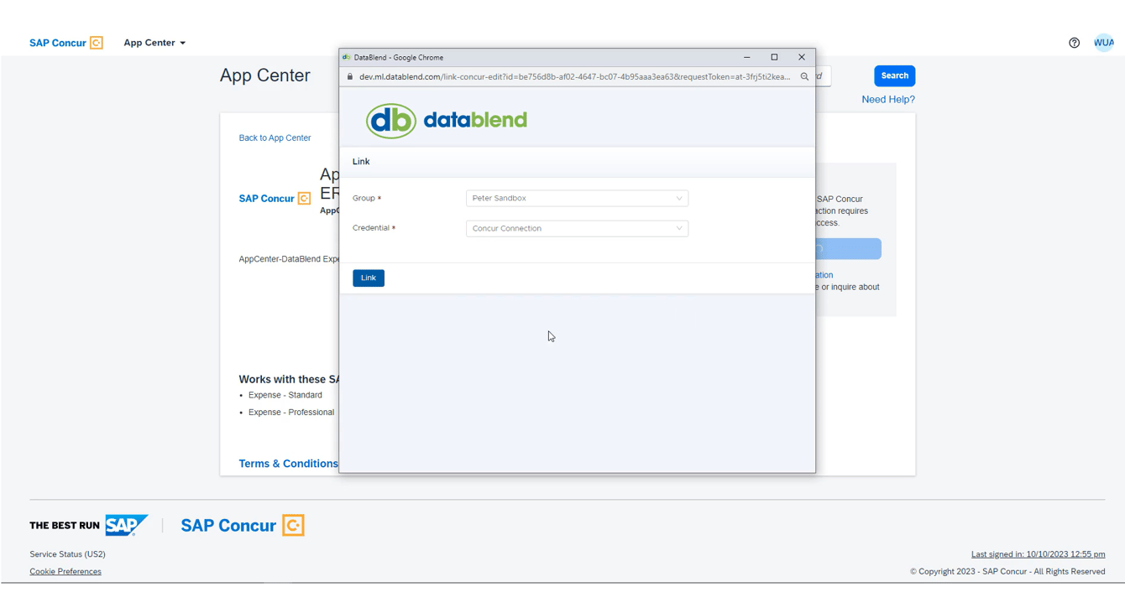Open the Need Help? link
Viewport: 1125px width, 592px height.
click(887, 99)
